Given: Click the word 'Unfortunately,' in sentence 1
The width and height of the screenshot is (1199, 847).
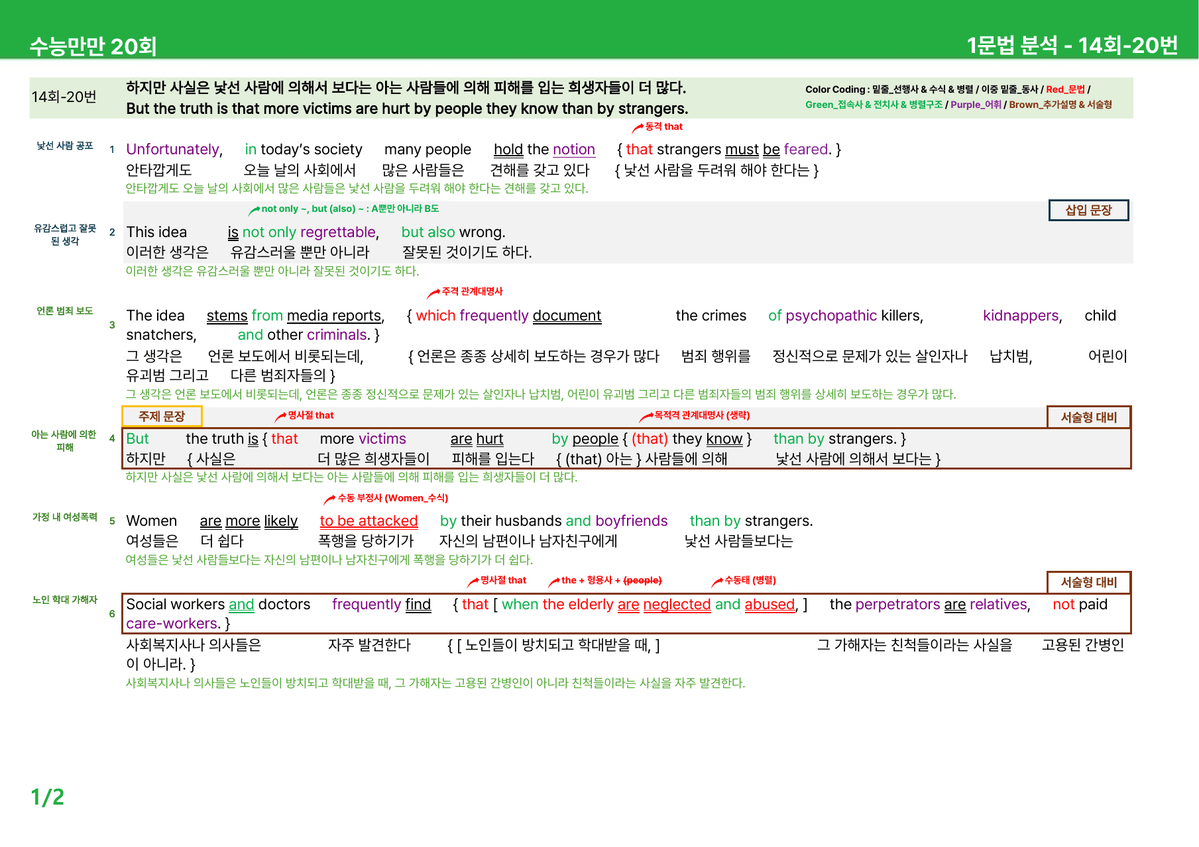Looking at the screenshot, I should pos(174,150).
